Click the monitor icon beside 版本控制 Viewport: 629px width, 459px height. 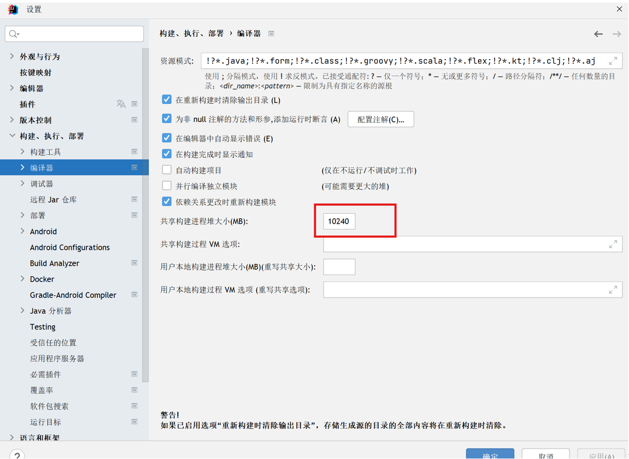point(134,119)
